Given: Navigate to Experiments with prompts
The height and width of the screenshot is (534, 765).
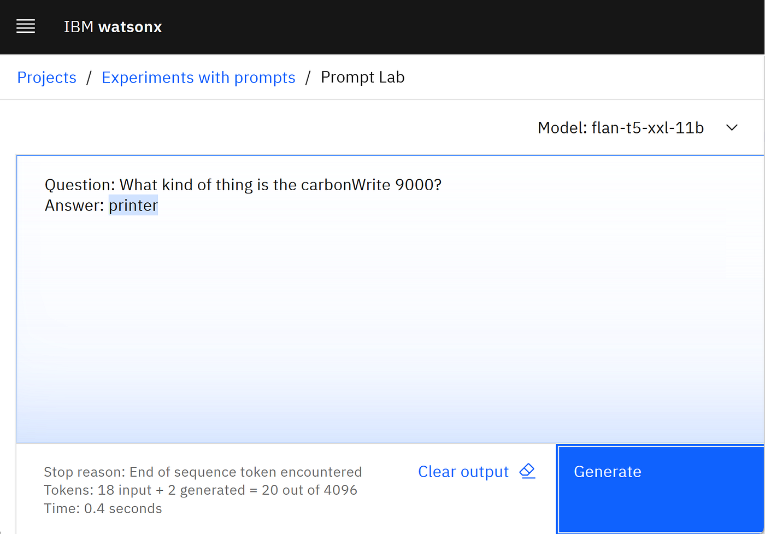Looking at the screenshot, I should coord(198,77).
